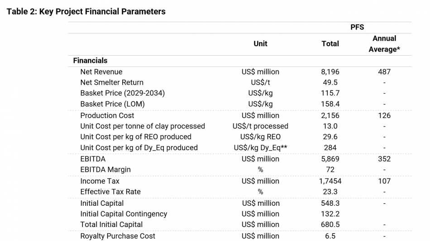Image resolution: width=430 pixels, height=241 pixels.
Task: Click Effective Tax Rate value 23.3
Action: click(330, 192)
